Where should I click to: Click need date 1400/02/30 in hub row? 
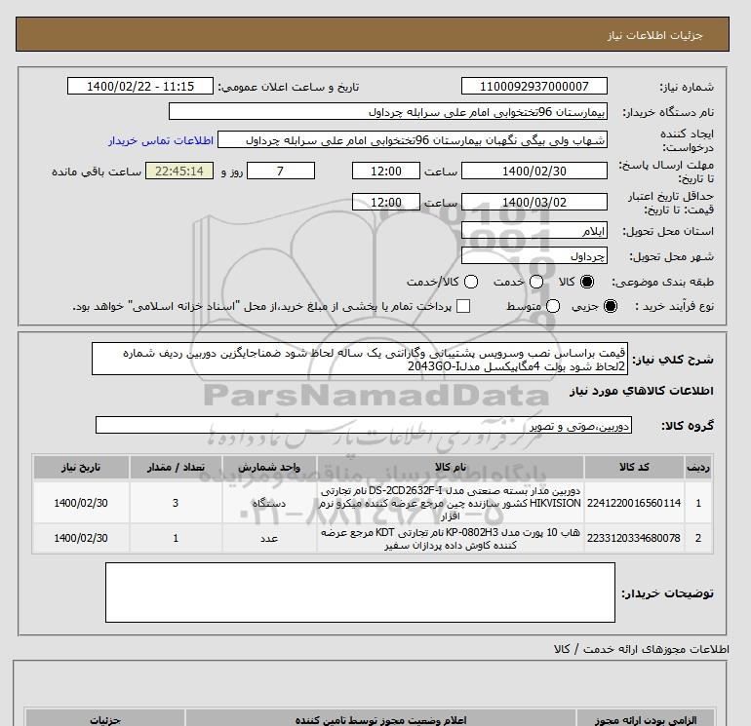81,538
